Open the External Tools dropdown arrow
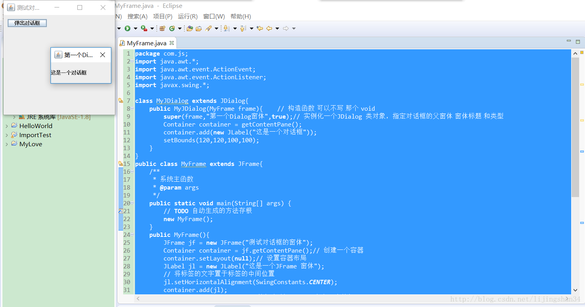This screenshot has height=307, width=585. [152, 28]
